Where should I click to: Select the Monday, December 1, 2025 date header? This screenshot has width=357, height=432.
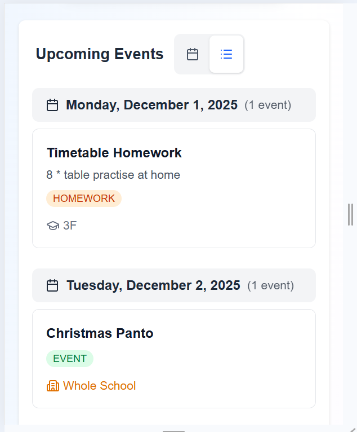pos(151,105)
